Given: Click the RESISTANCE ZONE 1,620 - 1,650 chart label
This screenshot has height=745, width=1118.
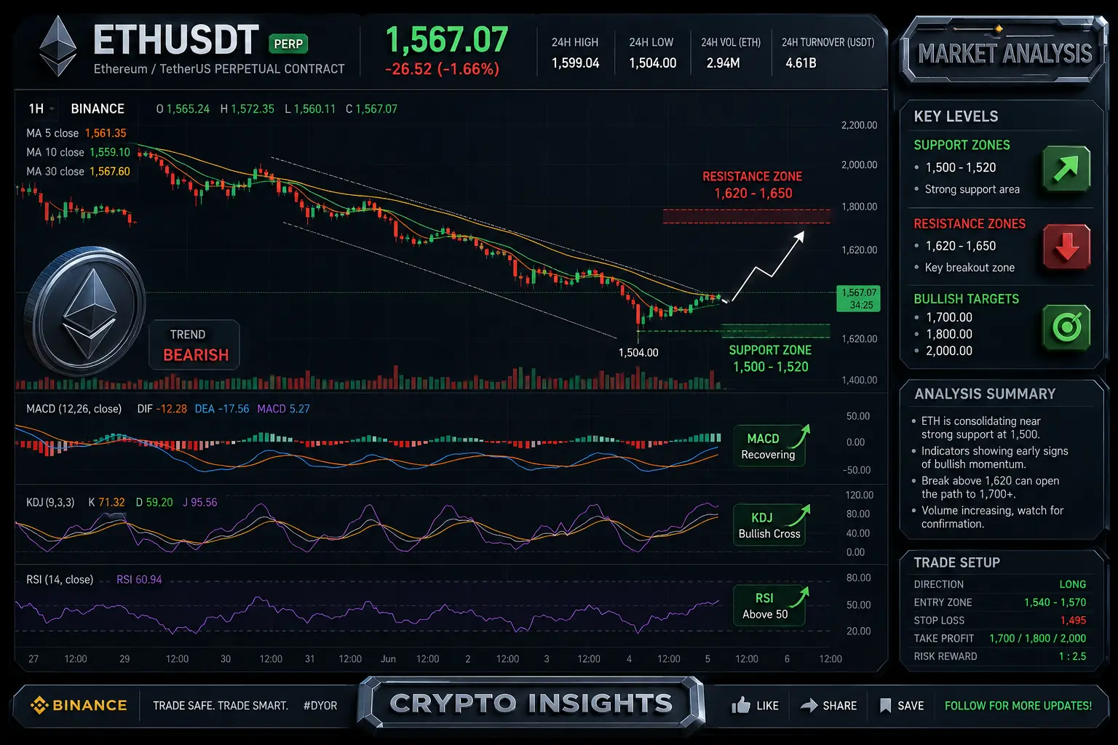Looking at the screenshot, I should coord(753,186).
